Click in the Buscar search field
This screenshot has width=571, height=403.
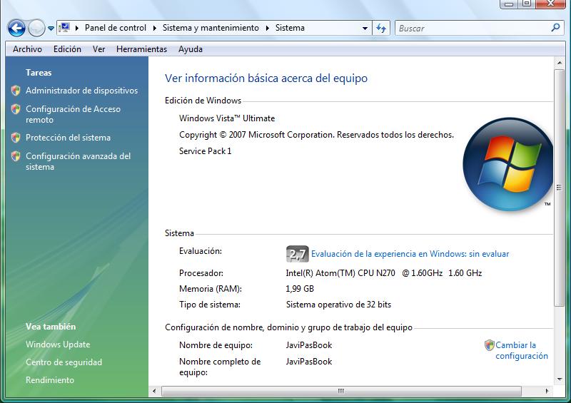pos(471,29)
